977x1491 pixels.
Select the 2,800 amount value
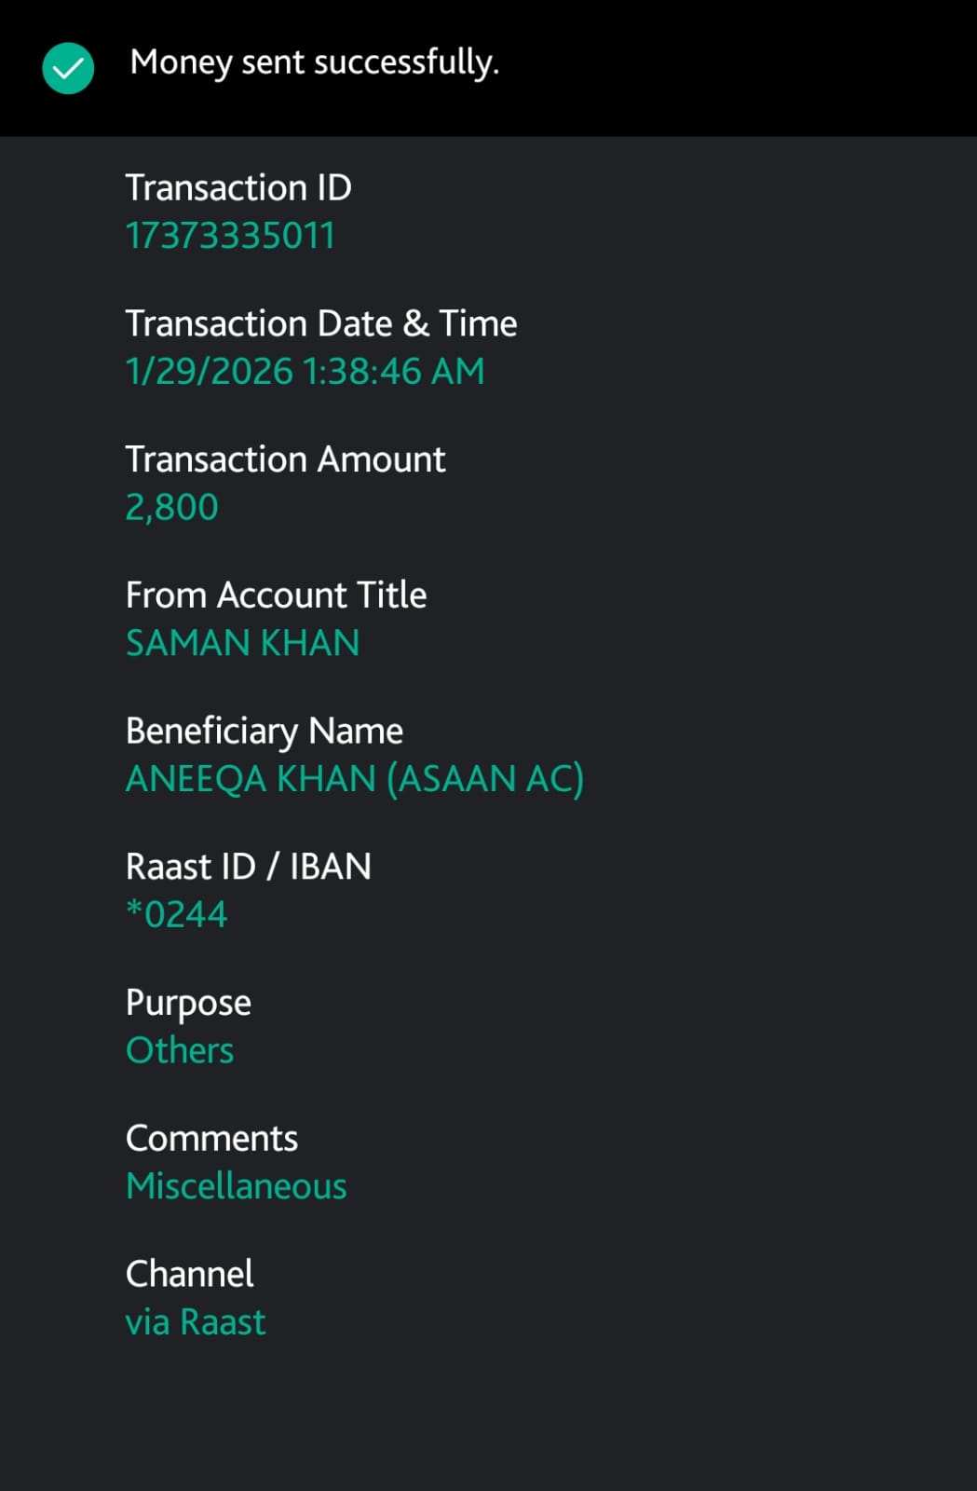pos(172,508)
